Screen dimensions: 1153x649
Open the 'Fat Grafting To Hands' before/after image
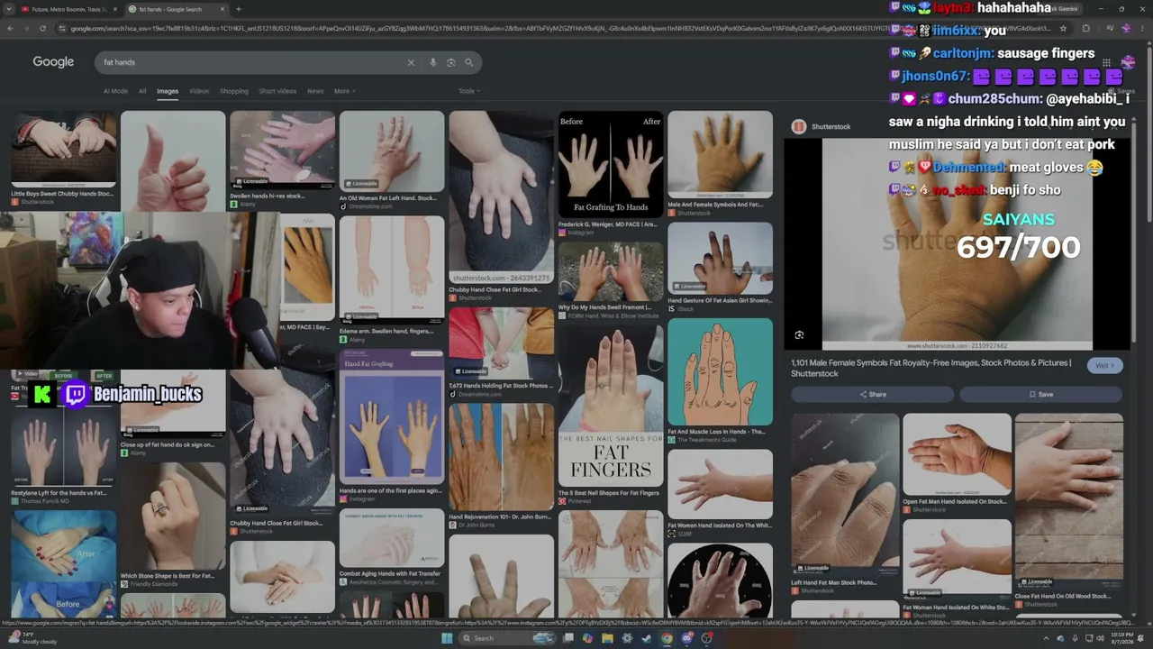tap(611, 164)
